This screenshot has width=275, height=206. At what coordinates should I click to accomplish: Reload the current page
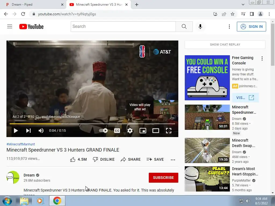[23, 14]
